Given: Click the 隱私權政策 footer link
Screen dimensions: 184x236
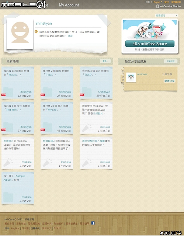Looking at the screenshot, I should point(34,224).
